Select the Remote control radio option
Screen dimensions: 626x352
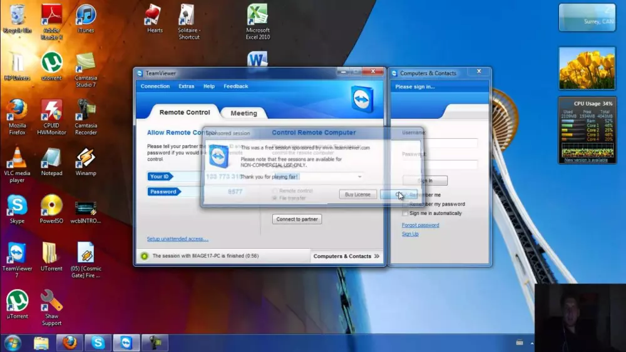point(275,191)
